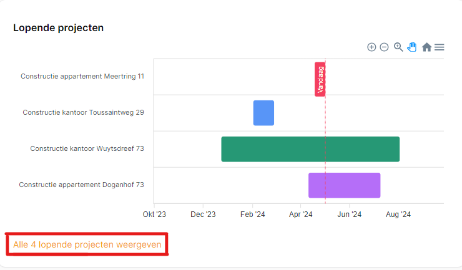
Task: Click the Feb '24 timeline label
Action: [x=252, y=215]
